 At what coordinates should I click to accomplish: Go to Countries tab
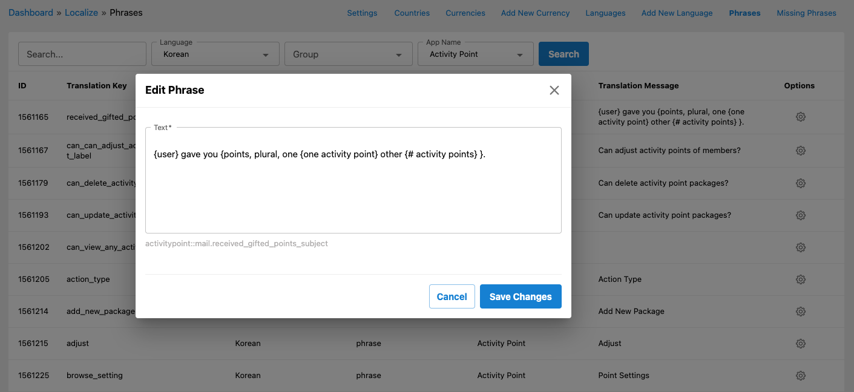412,13
